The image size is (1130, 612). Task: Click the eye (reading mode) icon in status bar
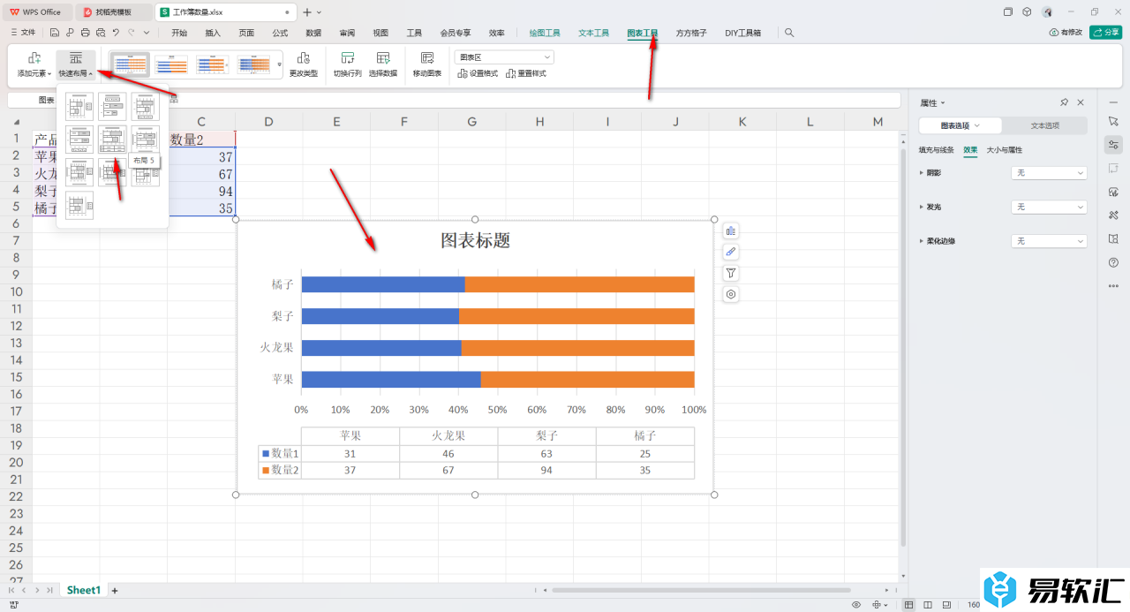[855, 605]
